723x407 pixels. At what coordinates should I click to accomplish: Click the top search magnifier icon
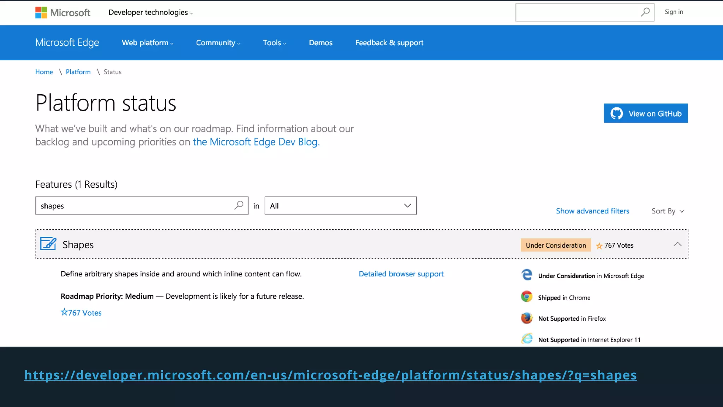(645, 12)
